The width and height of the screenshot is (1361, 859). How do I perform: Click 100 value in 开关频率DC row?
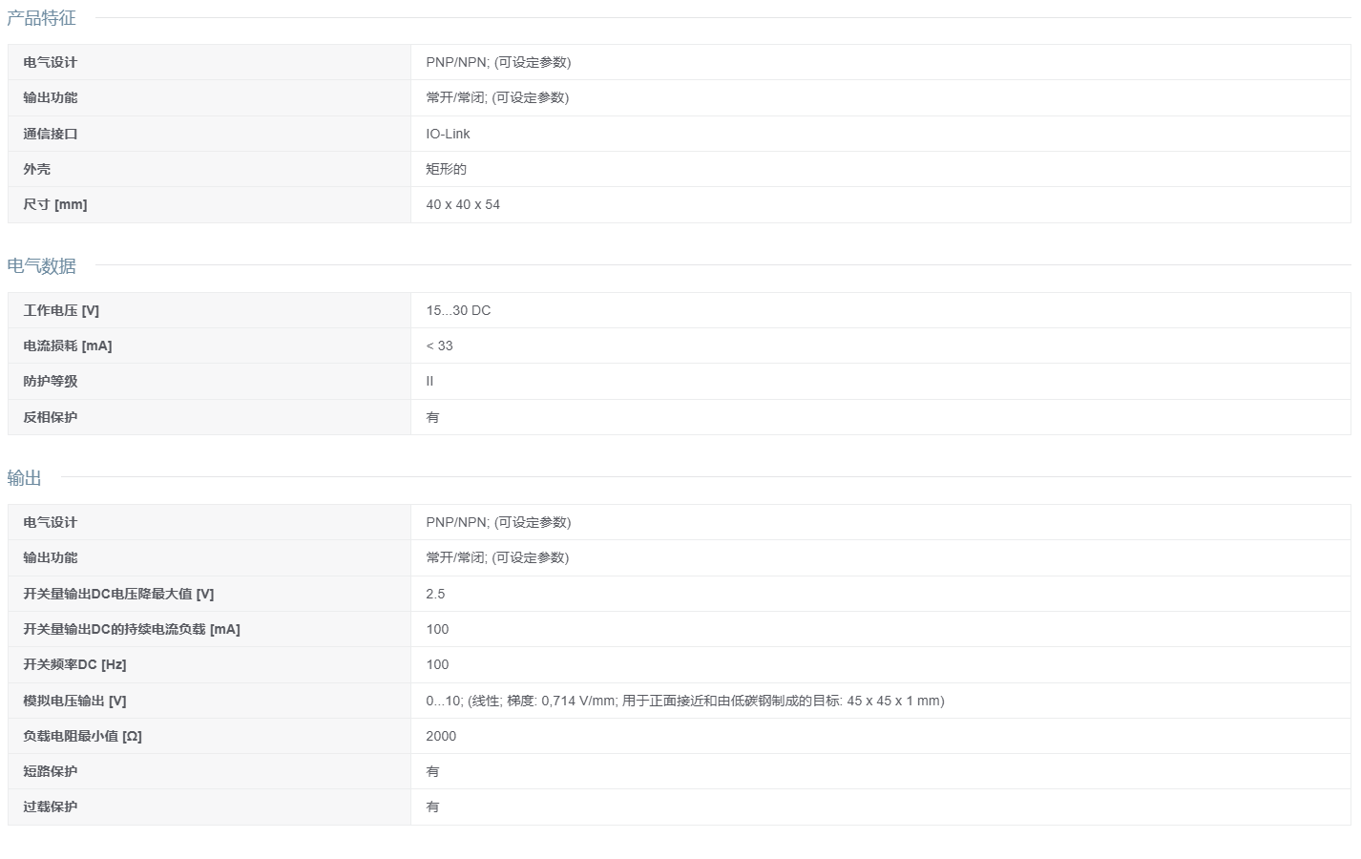coord(437,664)
